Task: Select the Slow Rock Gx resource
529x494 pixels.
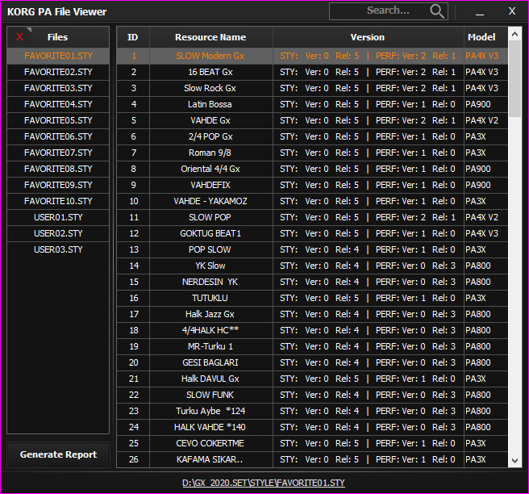Action: click(x=210, y=88)
